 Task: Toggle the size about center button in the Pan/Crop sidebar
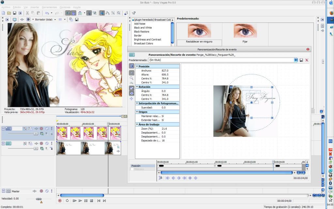pyautogui.click(x=132, y=93)
